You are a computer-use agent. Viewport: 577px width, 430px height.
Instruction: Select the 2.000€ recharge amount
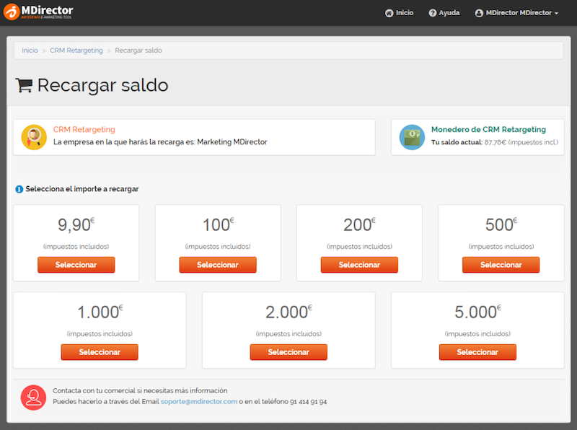[x=288, y=352]
